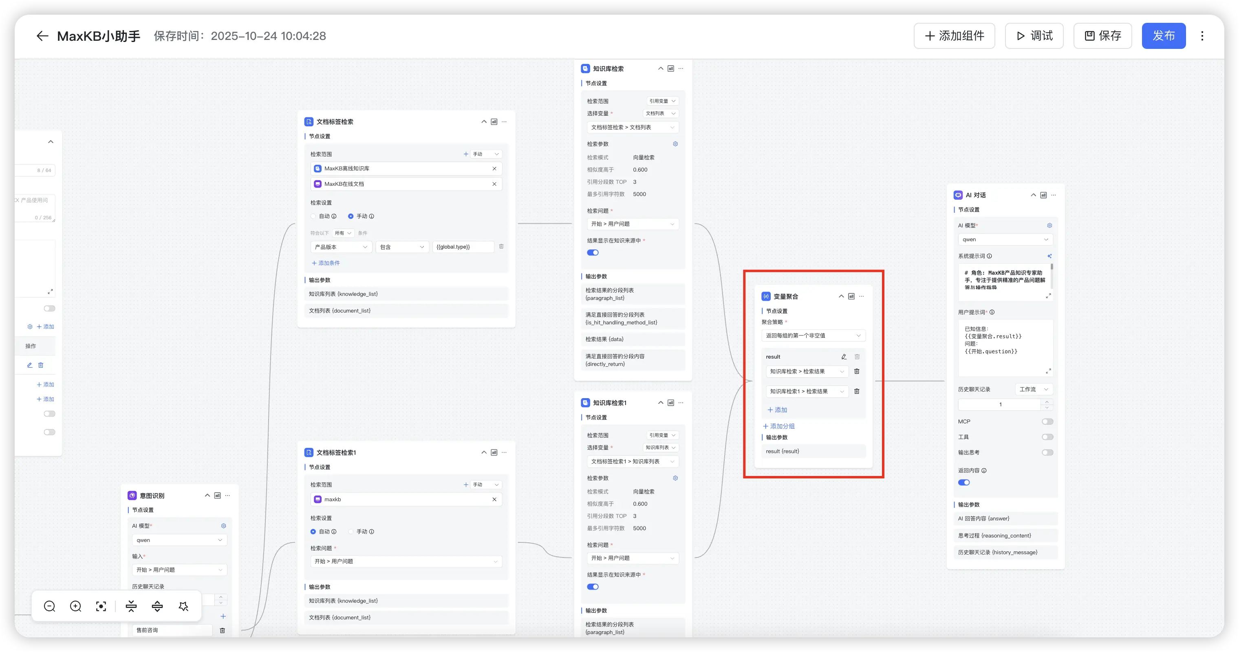Collapse the 变量聚合 node with chevron

point(841,296)
